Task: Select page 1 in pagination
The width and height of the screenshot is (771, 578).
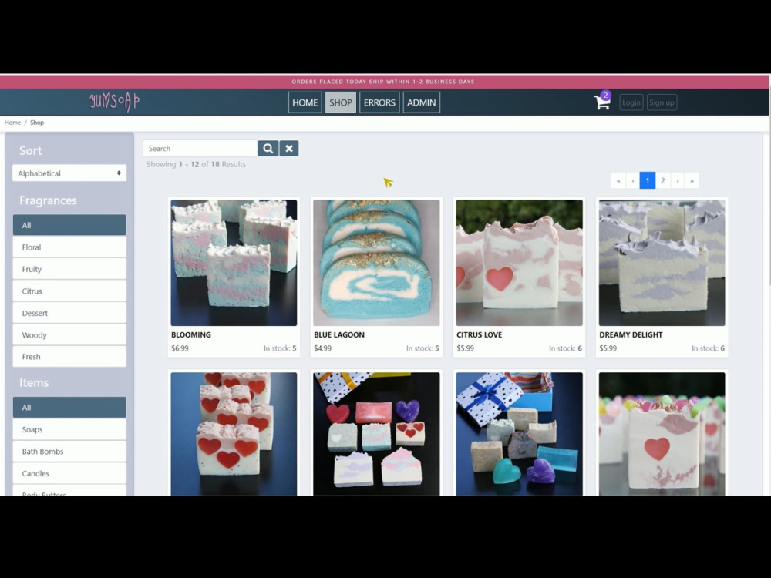Action: tap(648, 180)
